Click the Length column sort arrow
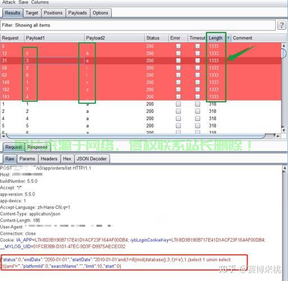Screen dimensions: 288x281 coord(228,38)
